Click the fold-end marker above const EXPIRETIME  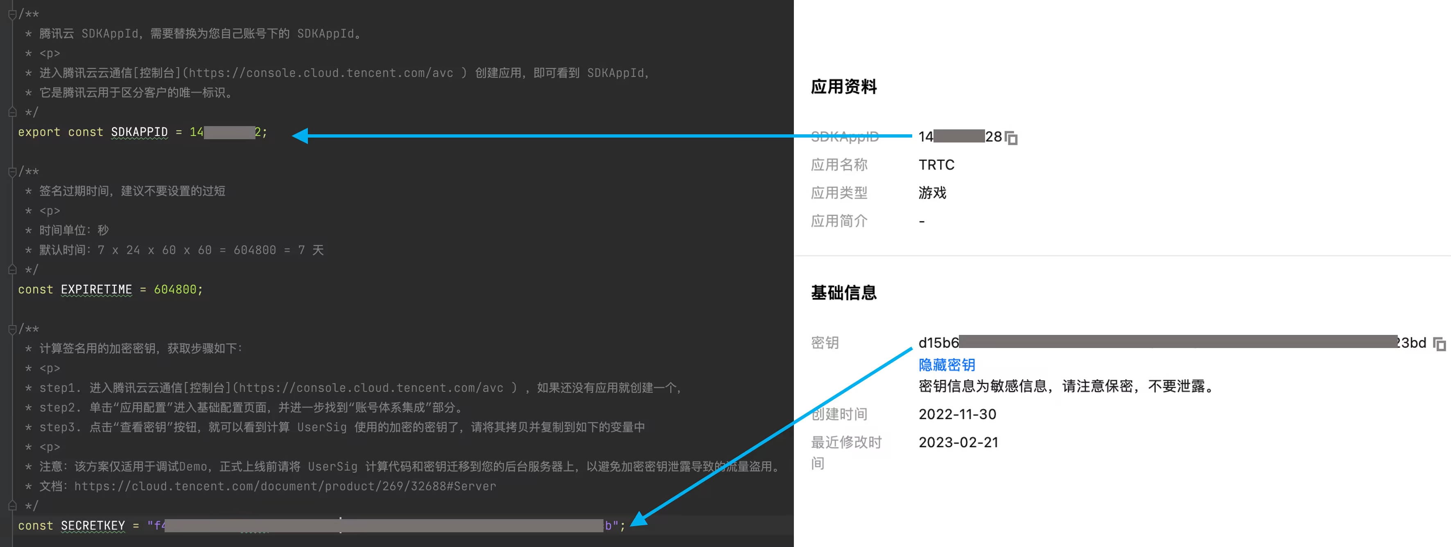tap(12, 270)
